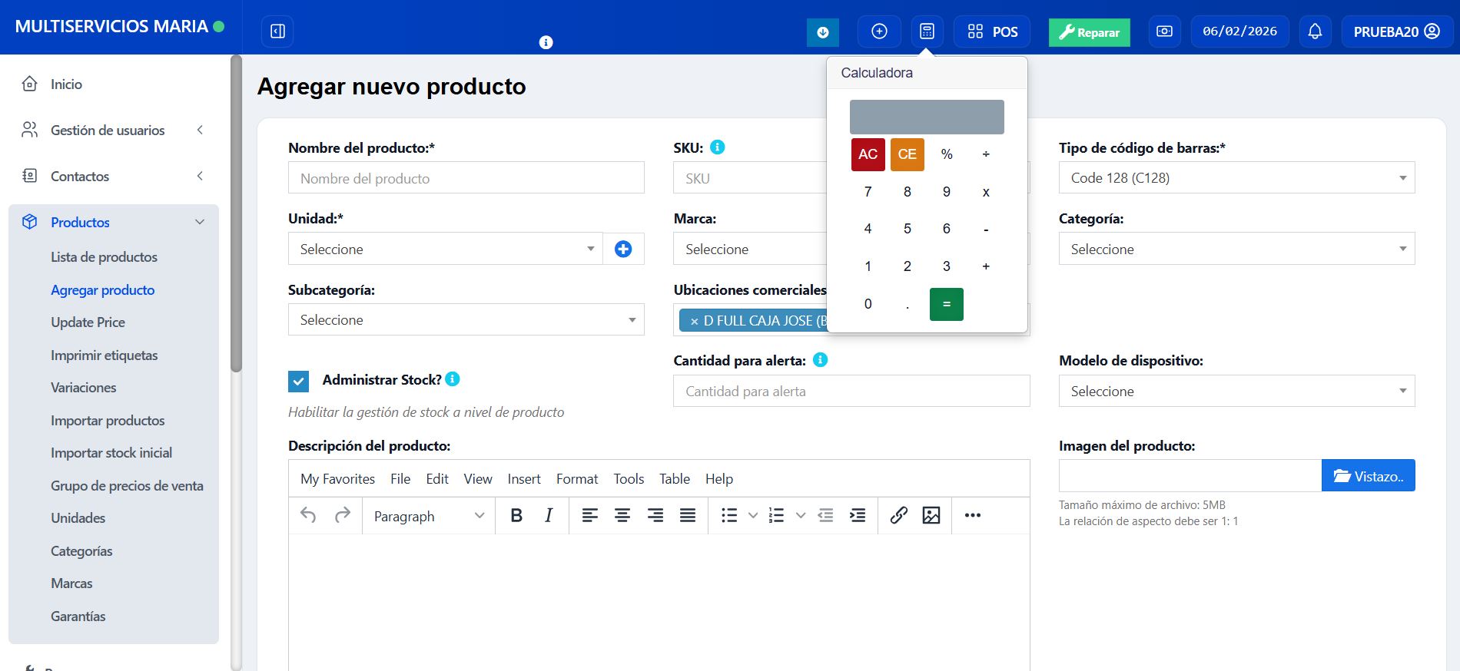
Task: Click the blue plus icon beside Unidad
Action: tap(623, 249)
